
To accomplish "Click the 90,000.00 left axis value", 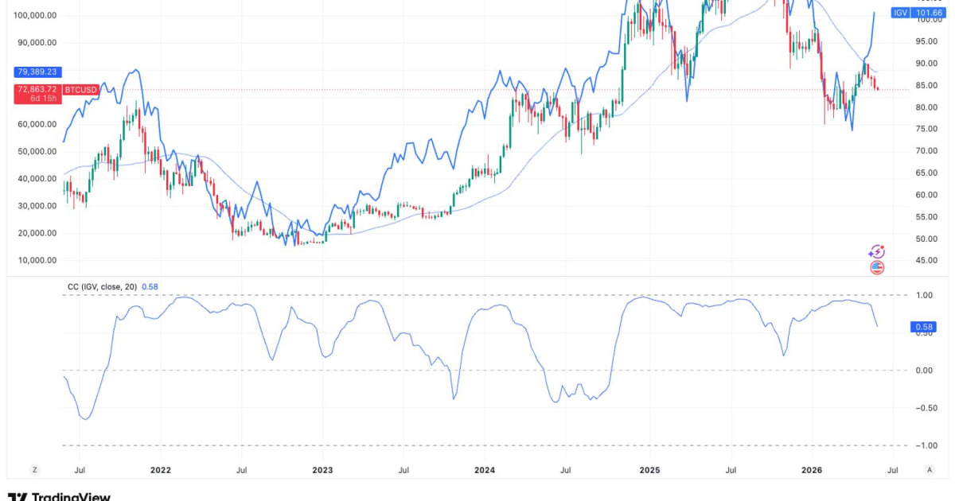I will pyautogui.click(x=37, y=43).
